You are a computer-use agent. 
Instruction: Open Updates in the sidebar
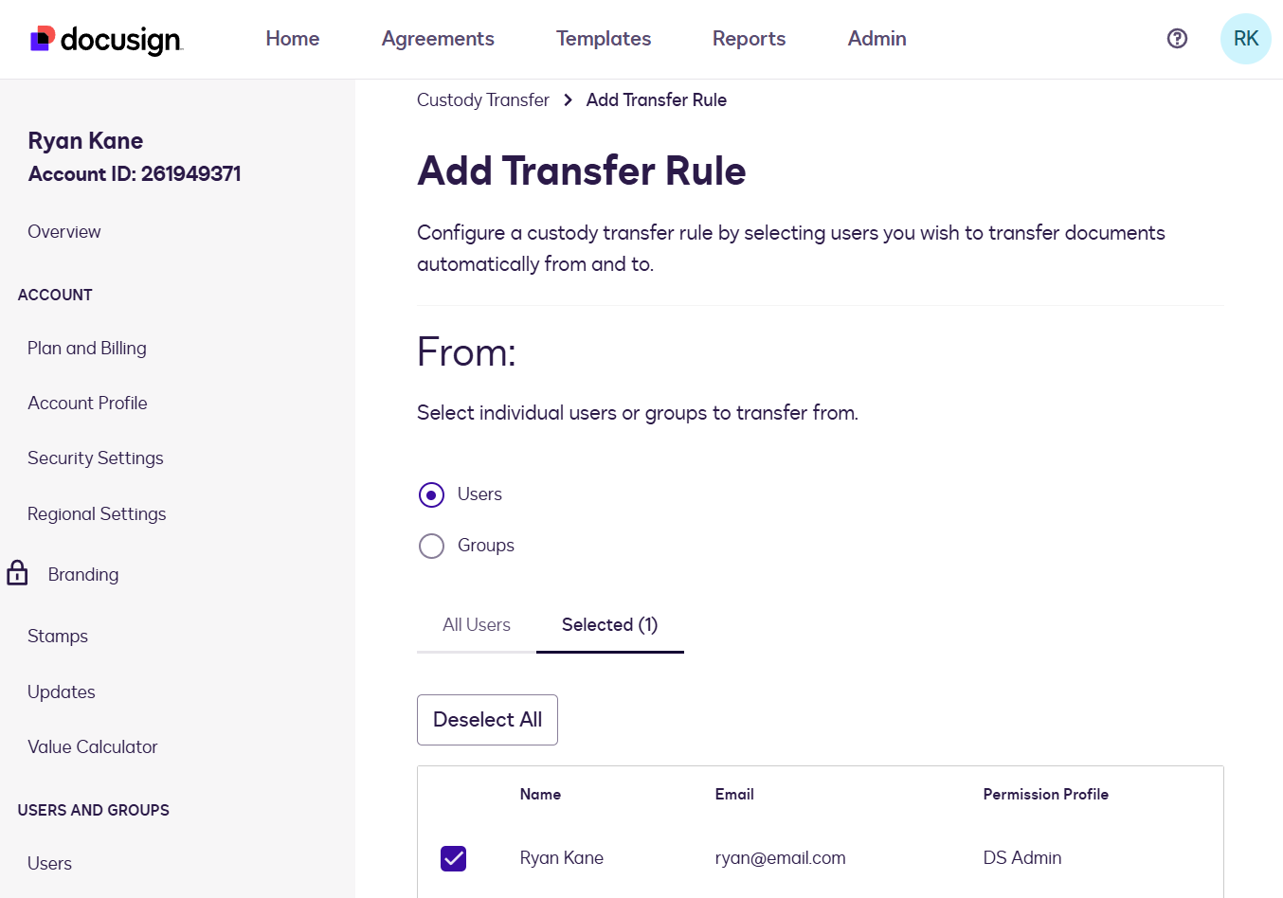click(62, 692)
